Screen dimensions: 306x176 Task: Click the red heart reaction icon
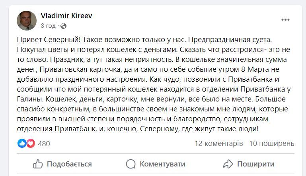point(30,143)
